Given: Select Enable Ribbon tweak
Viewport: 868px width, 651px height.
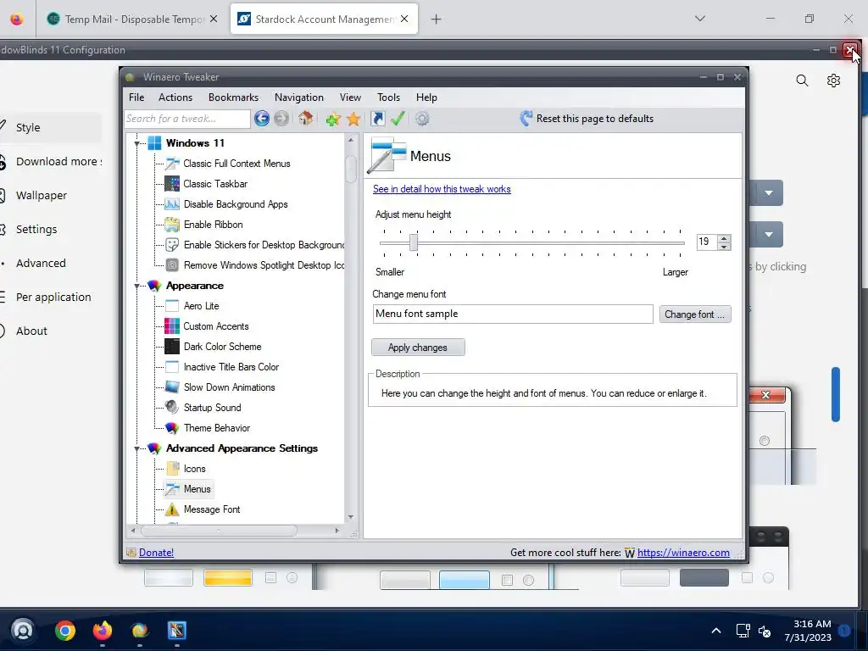Looking at the screenshot, I should point(204,225).
